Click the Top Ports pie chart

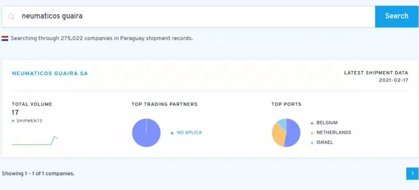click(286, 133)
